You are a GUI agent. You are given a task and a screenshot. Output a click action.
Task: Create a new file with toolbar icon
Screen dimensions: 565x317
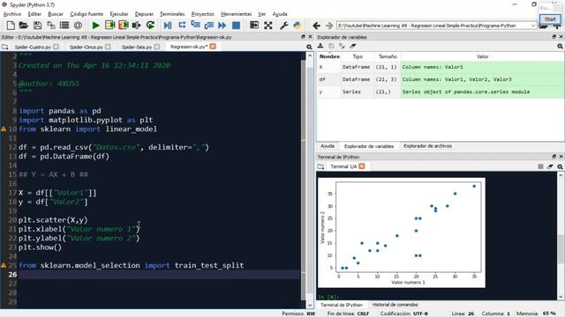tap(11, 26)
